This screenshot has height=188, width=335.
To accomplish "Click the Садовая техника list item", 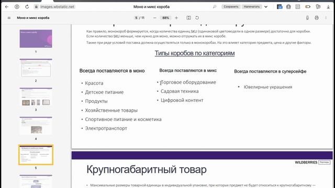I will (x=180, y=91).
